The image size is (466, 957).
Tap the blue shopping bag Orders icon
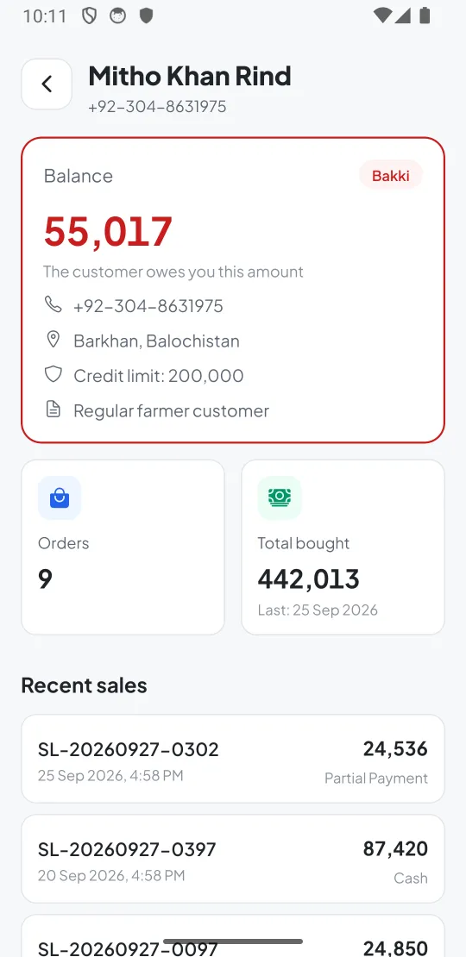pyautogui.click(x=60, y=498)
